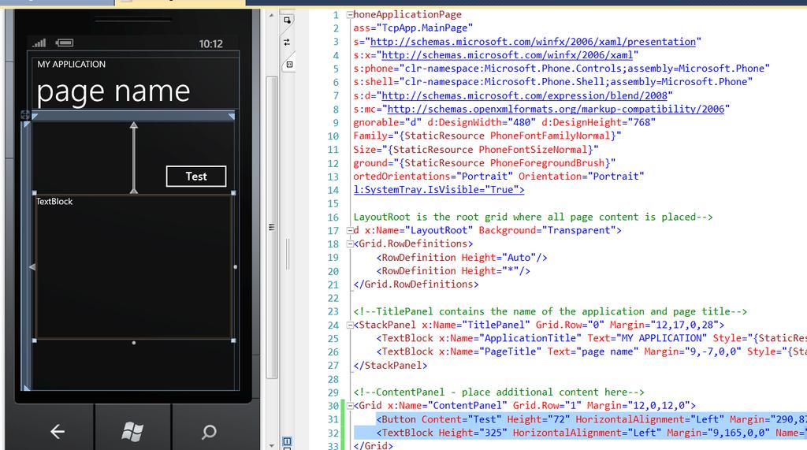807x450 pixels.
Task: Click the PageTitle TextBlock on line 26
Action: point(591,351)
